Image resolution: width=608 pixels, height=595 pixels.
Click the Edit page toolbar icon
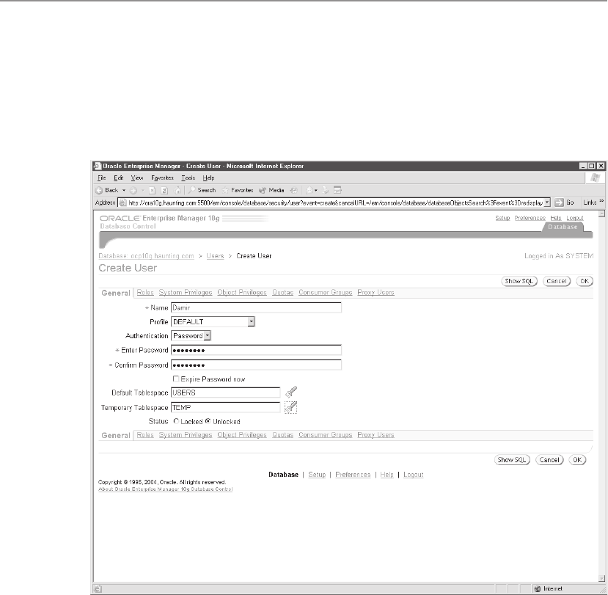[337, 191]
